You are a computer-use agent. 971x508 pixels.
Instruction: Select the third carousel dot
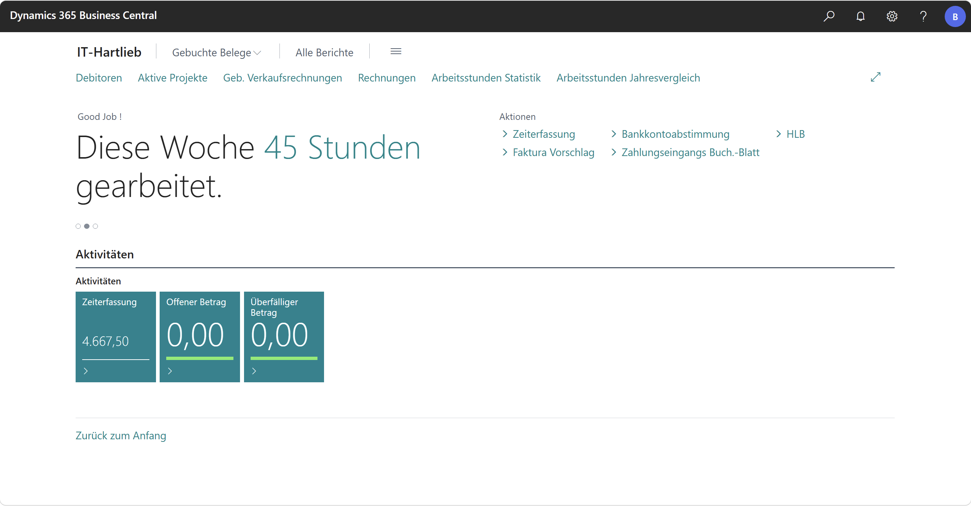95,226
